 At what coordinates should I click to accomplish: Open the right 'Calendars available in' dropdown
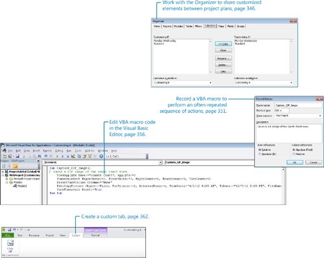[292, 83]
